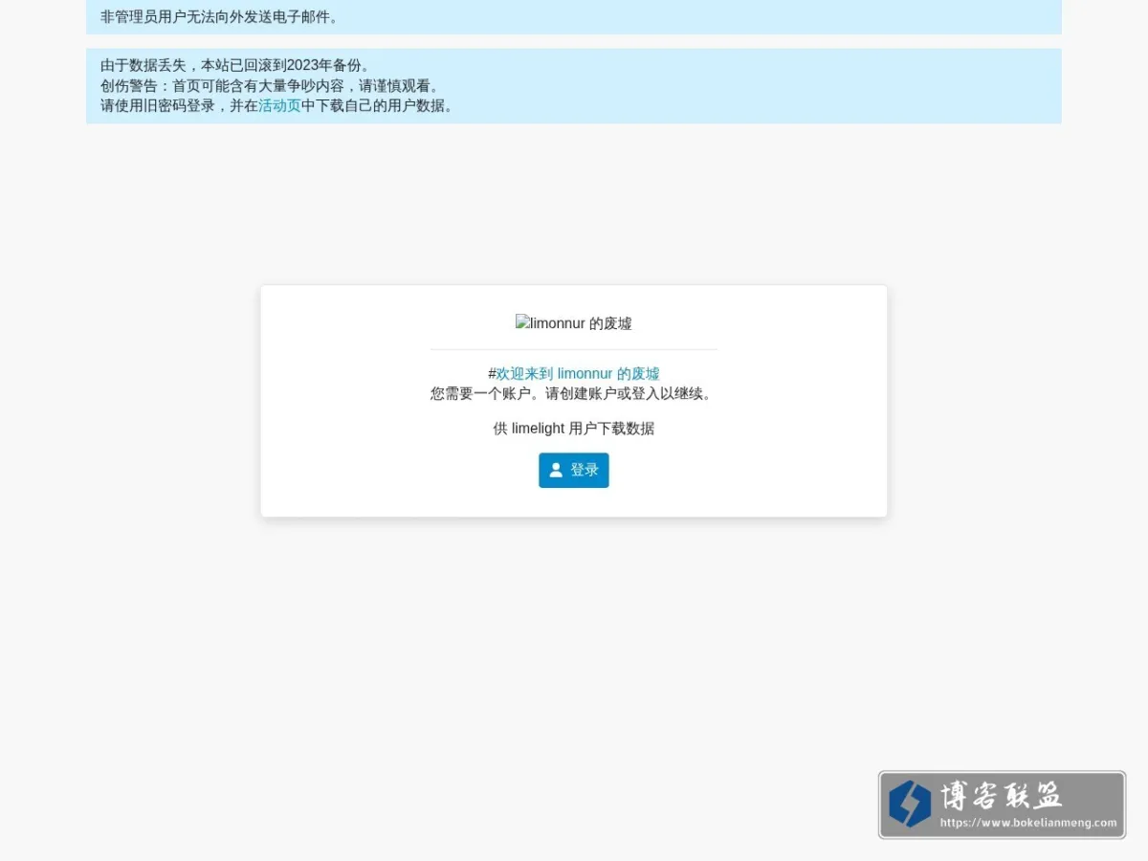
Task: Open the 活动页 link in the notice
Action: [x=279, y=105]
